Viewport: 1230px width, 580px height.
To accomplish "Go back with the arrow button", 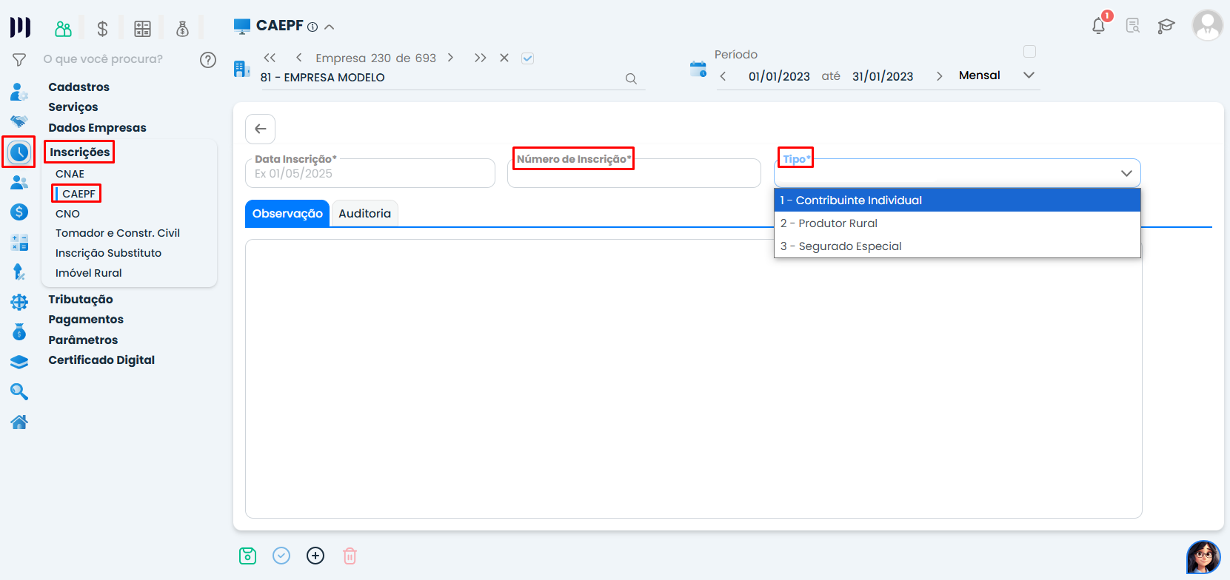I will tap(261, 129).
